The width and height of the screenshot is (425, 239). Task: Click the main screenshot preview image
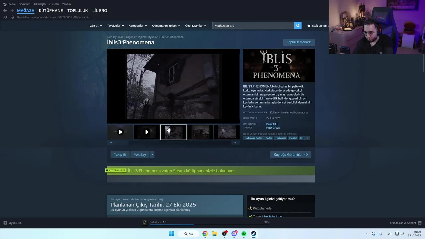tap(173, 86)
